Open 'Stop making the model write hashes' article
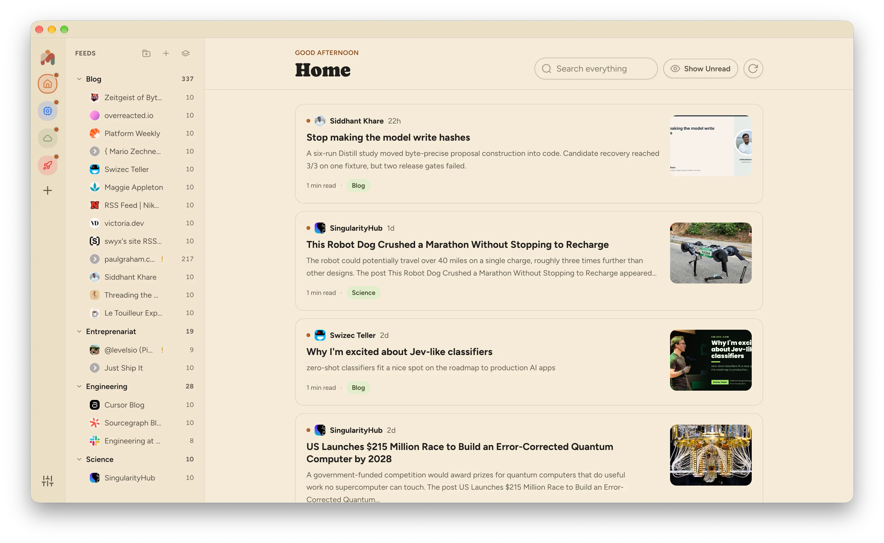 [x=388, y=138]
